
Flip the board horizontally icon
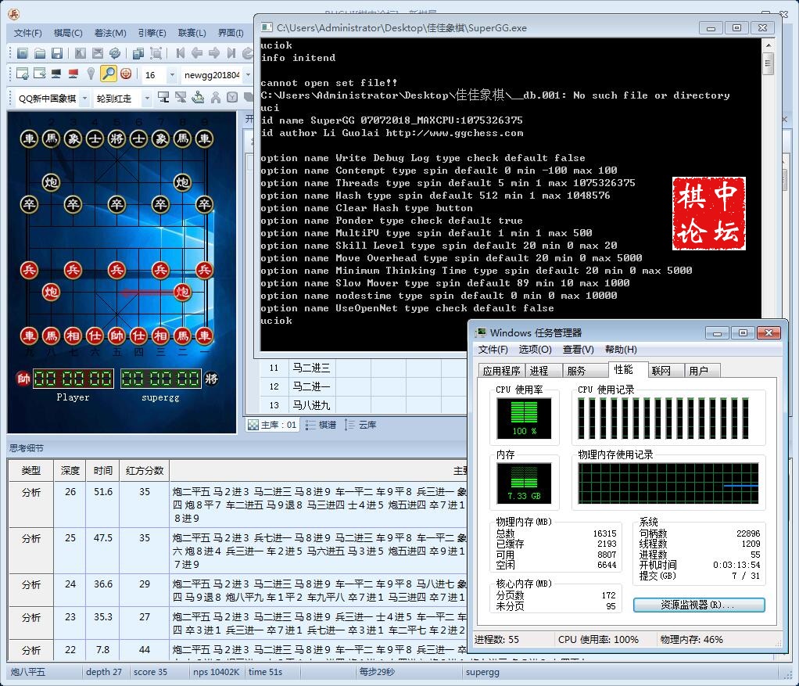pos(81,53)
